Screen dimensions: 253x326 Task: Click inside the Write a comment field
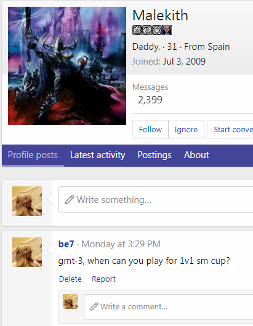coord(169,307)
